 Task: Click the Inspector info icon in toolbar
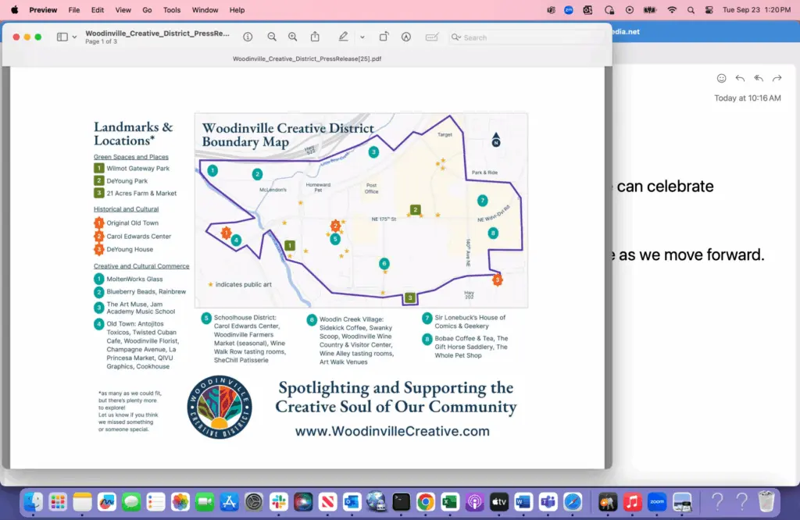pyautogui.click(x=248, y=37)
